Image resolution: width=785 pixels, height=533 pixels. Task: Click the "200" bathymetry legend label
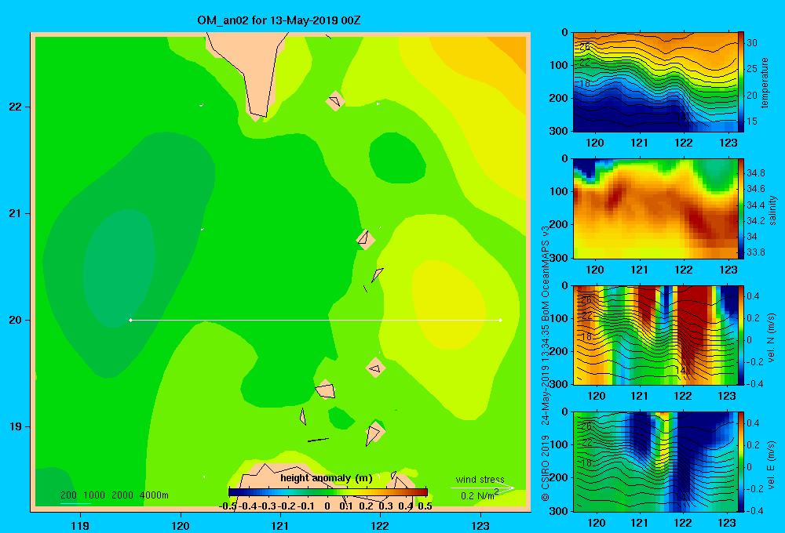(68, 495)
